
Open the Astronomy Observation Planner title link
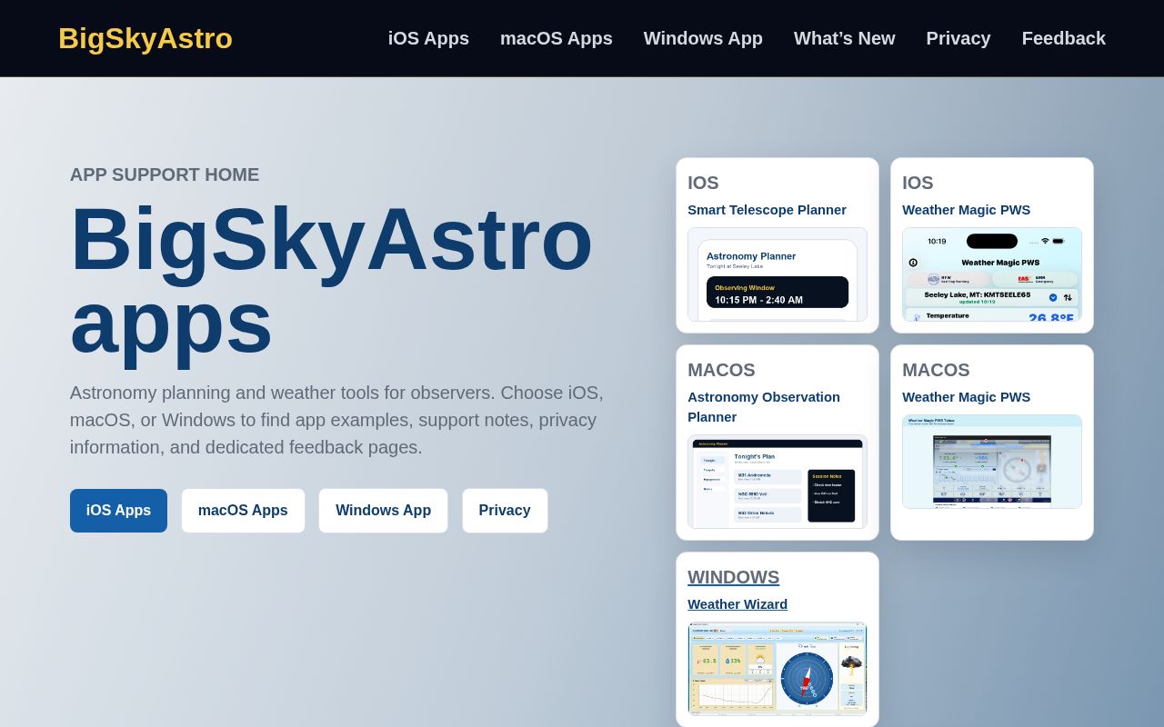coord(764,407)
